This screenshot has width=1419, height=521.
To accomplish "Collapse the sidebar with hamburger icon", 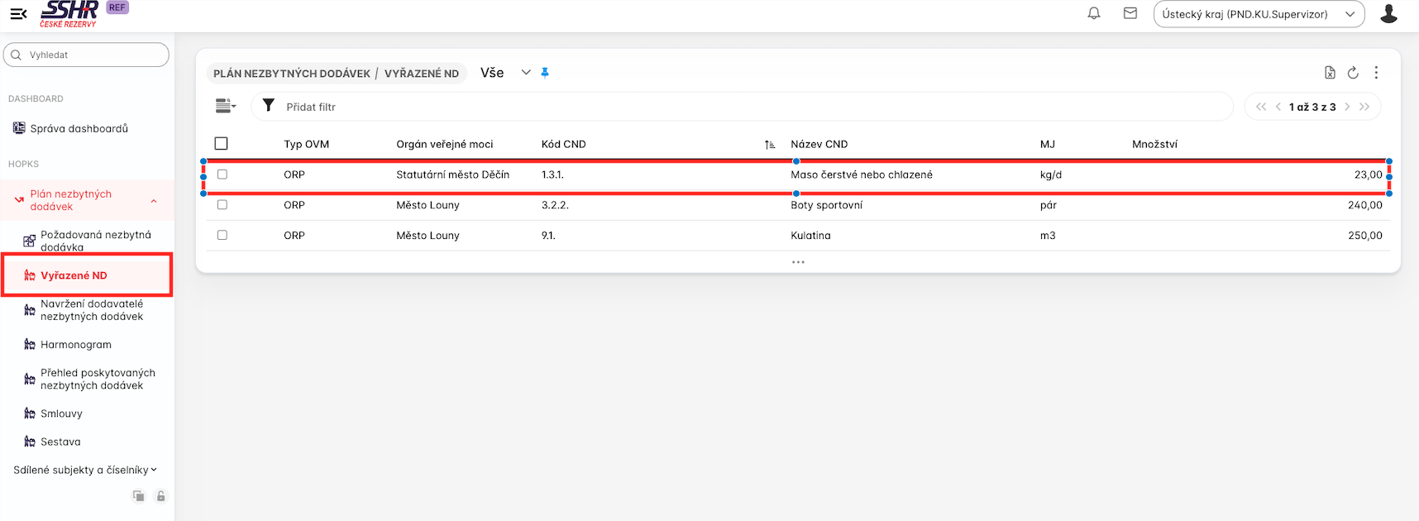I will (18, 14).
